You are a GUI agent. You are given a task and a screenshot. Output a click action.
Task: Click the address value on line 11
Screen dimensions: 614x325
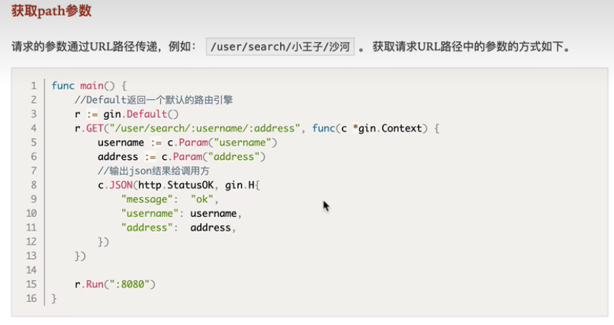coord(211,228)
